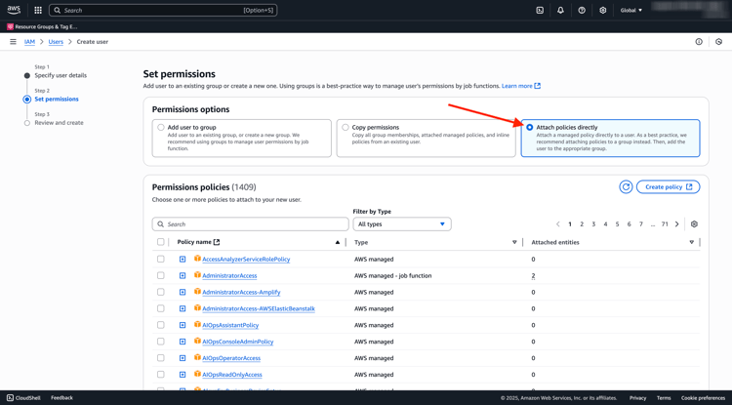Go to Users breadcrumb
Image resolution: width=732 pixels, height=405 pixels.
[x=56, y=42]
